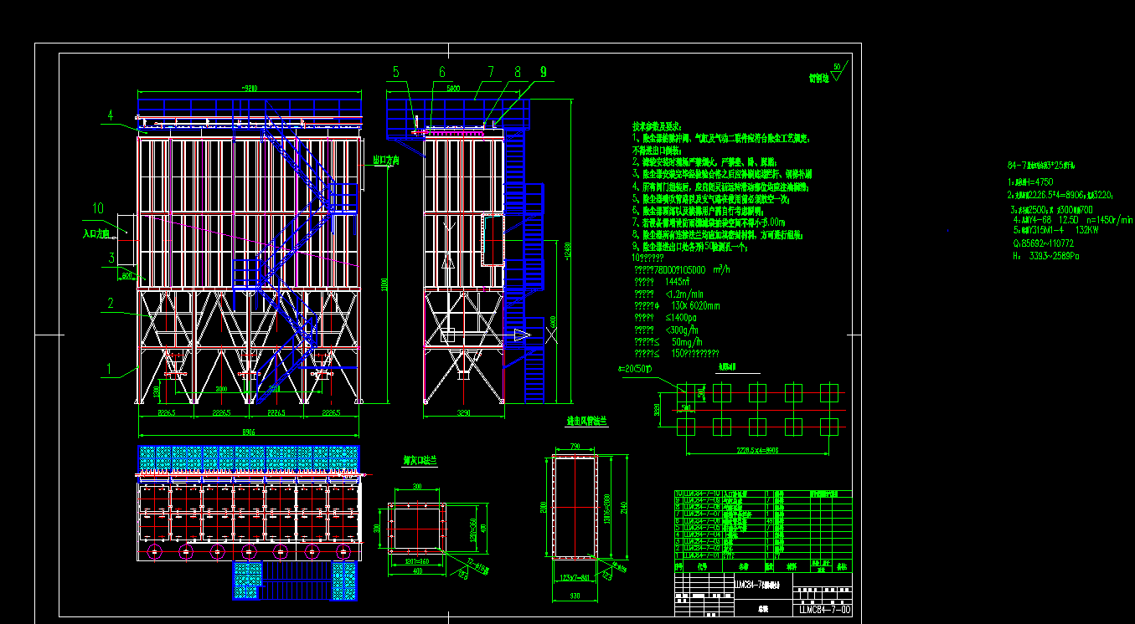Pick part balloon number 8
Screen dimensions: 1135x624
pyautogui.click(x=518, y=72)
